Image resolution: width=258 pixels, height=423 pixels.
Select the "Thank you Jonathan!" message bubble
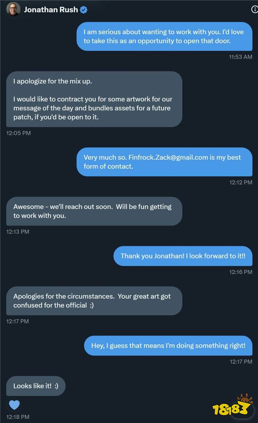[183, 256]
